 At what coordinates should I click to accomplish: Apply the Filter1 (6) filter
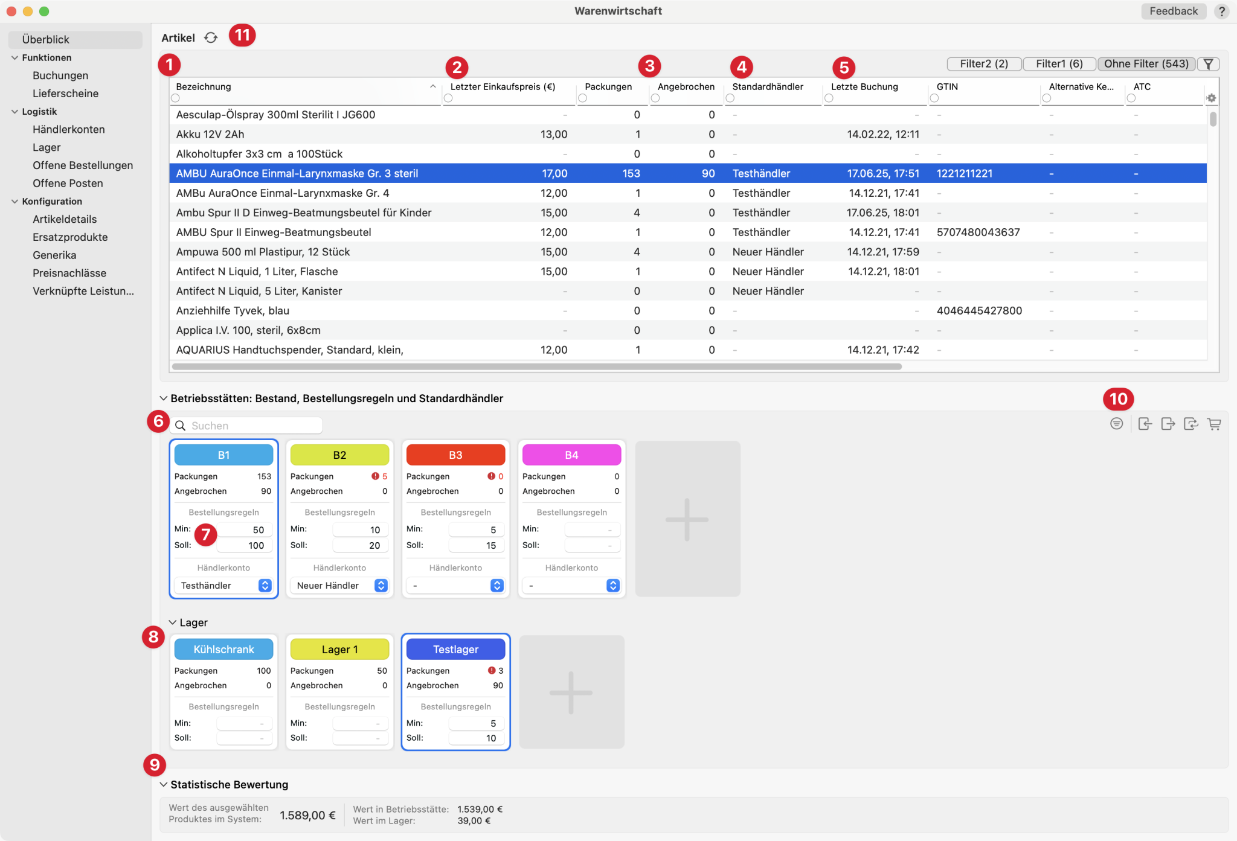coord(1059,64)
